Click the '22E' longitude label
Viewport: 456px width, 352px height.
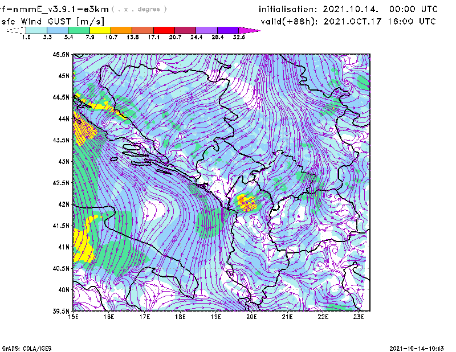(323, 317)
